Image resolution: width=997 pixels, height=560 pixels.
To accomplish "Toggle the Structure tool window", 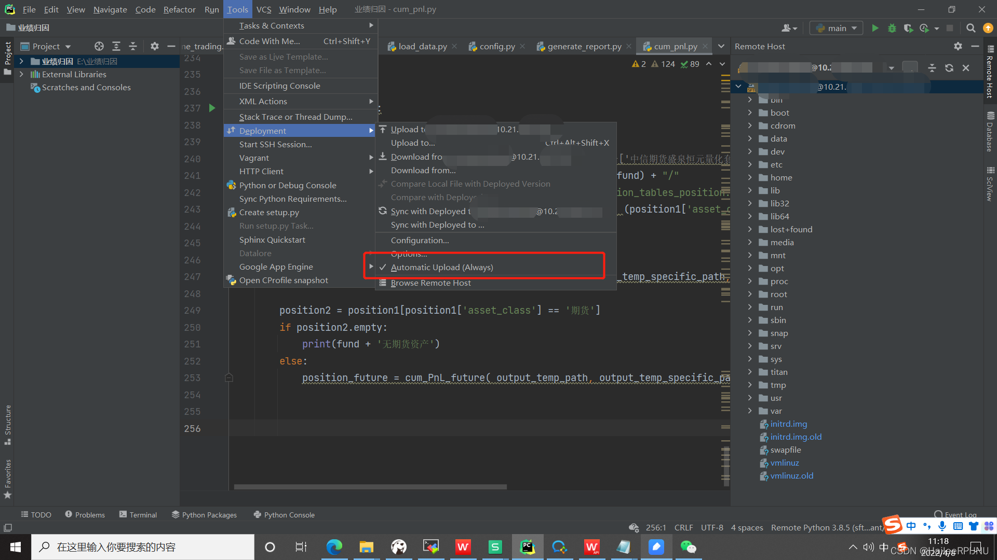I will [x=8, y=424].
